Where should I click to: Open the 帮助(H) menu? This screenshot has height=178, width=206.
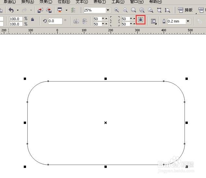tap(156, 2)
